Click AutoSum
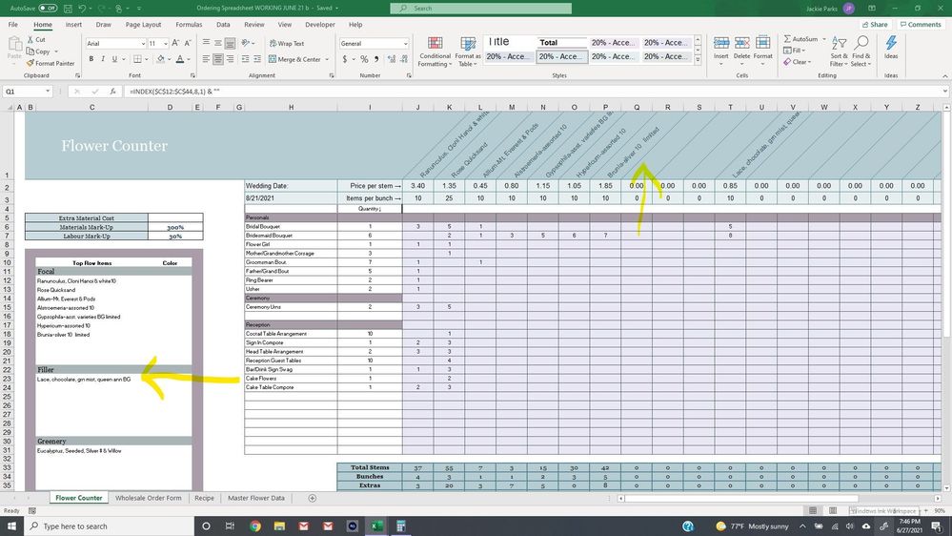Screen dimensions: 952x536 (800, 39)
